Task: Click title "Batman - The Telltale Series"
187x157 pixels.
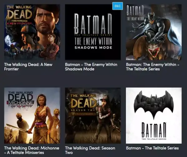Action: coord(152,148)
